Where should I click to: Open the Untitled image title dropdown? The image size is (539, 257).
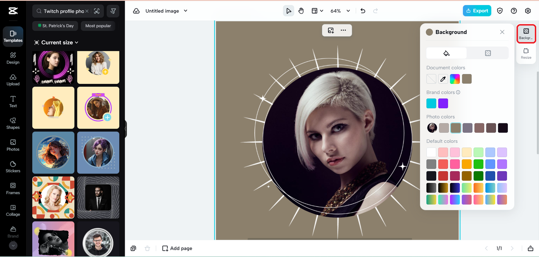[166, 11]
